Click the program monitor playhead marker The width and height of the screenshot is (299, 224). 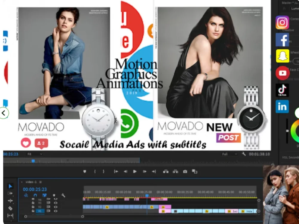coord(33,161)
